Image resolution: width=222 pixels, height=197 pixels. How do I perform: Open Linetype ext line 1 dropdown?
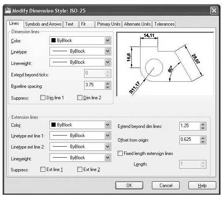tap(80, 136)
